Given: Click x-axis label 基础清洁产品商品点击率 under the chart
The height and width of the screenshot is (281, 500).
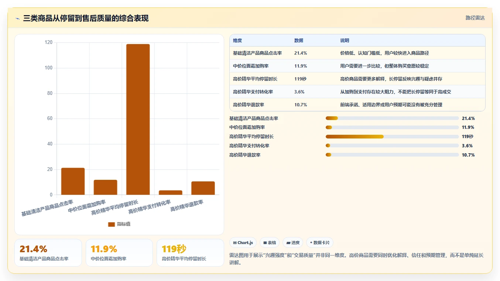Looking at the screenshot, I should 47,208.
